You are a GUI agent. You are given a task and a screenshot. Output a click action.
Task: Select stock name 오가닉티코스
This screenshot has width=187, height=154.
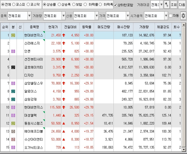(33, 148)
